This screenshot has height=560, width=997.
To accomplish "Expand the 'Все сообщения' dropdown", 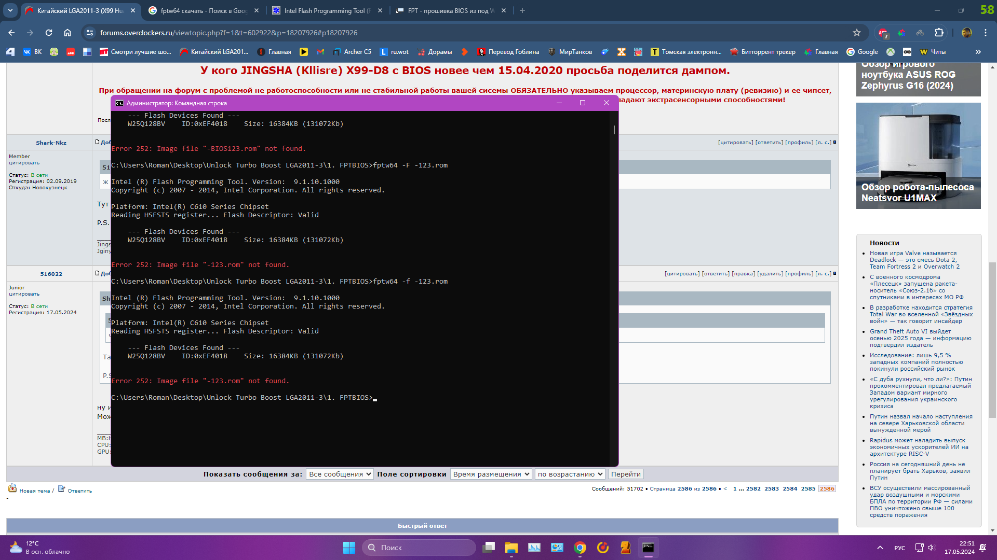I will coord(340,474).
